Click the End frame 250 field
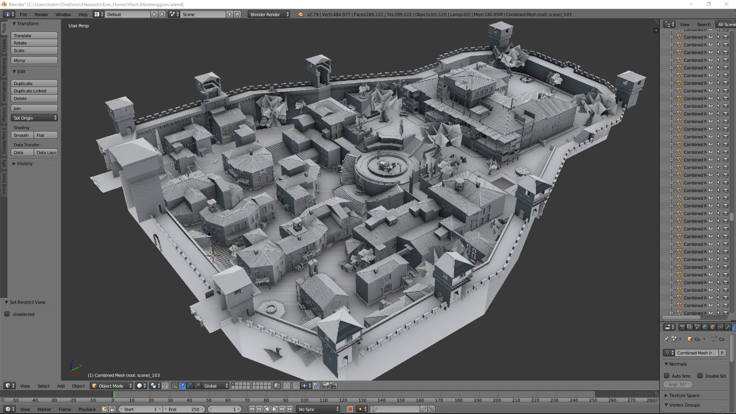 [184, 409]
